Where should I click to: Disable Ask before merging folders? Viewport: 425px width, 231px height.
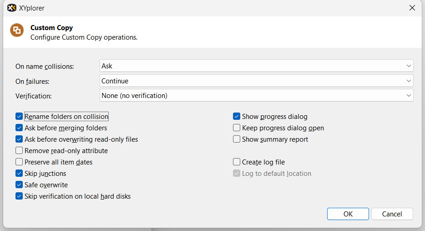[x=19, y=128]
